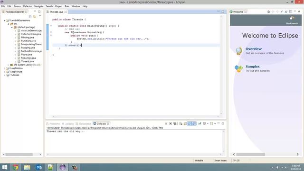Expand JRE System Library node
Viewport: 304px width, 171px height.
click(9, 65)
